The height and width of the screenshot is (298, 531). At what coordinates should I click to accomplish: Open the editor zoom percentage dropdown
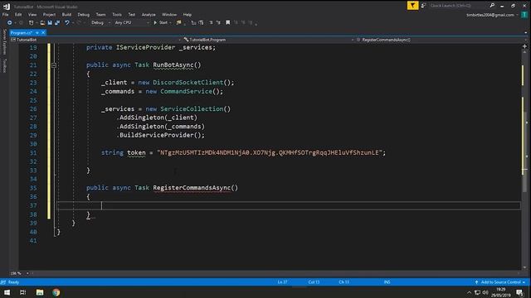click(27, 273)
